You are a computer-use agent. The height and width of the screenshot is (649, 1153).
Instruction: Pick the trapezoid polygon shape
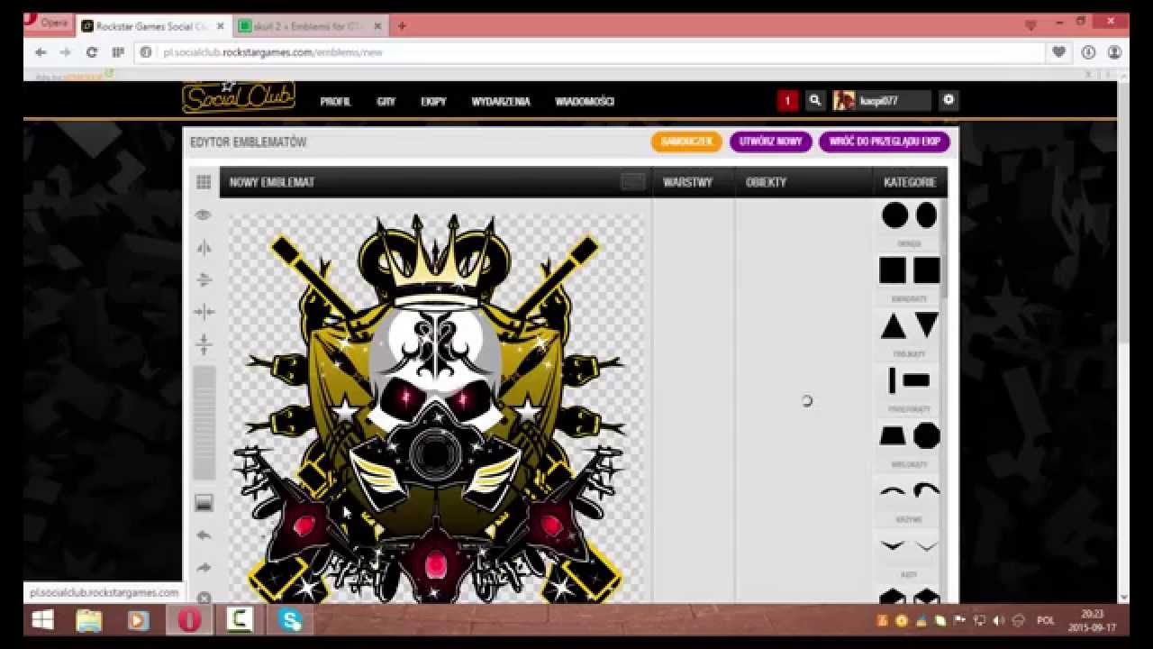tap(893, 436)
